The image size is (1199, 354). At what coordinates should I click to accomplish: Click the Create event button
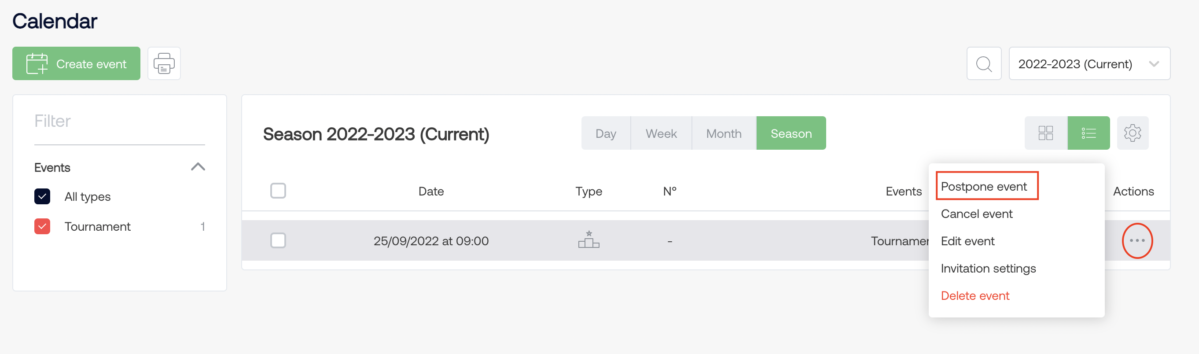click(76, 63)
